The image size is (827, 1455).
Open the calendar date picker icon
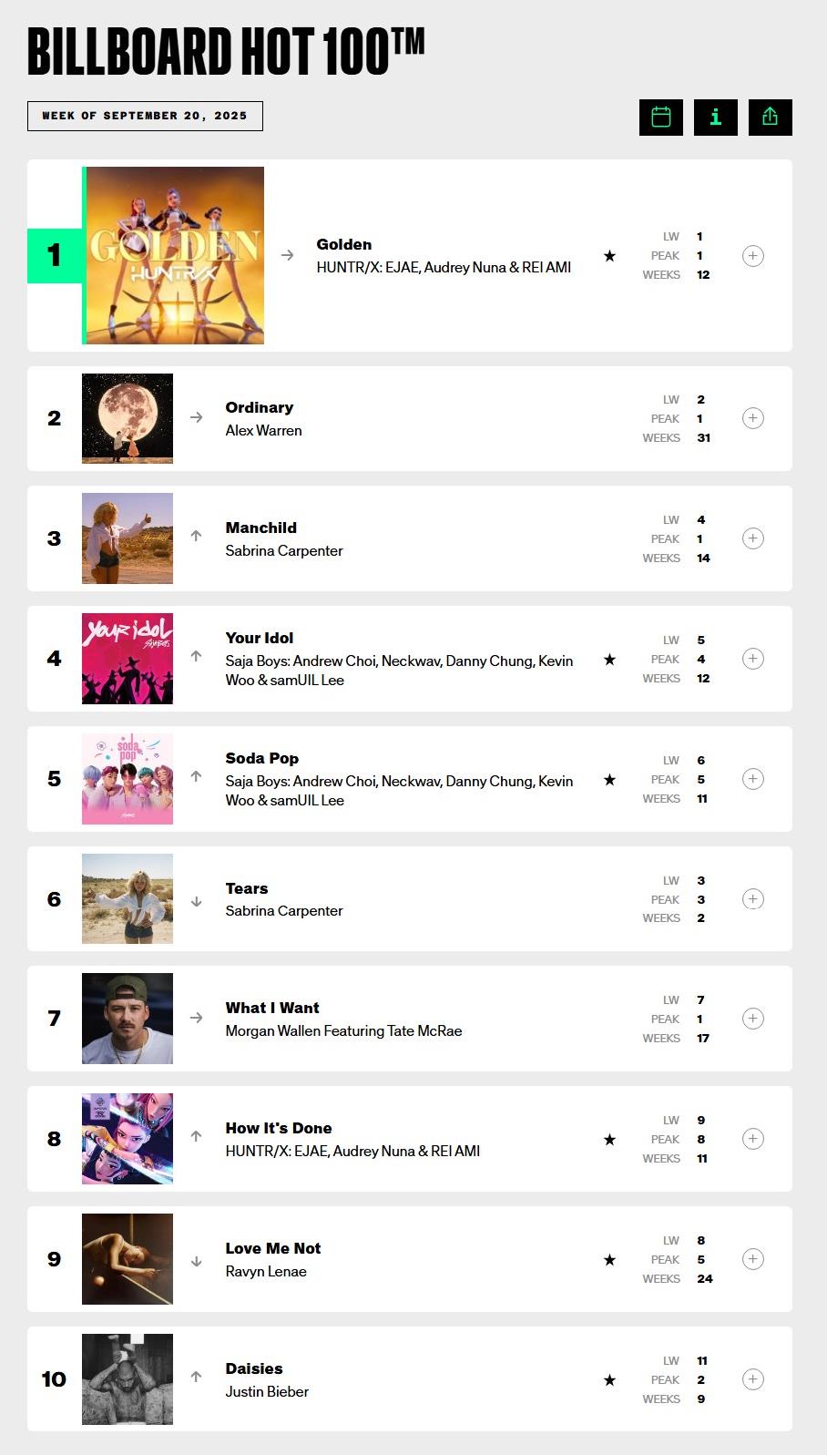coord(661,118)
